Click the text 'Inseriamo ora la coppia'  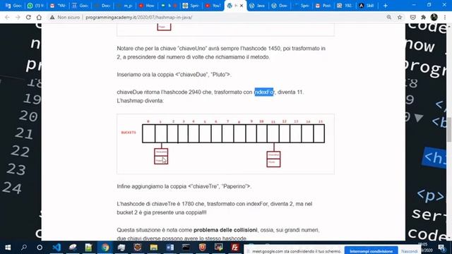(145, 75)
